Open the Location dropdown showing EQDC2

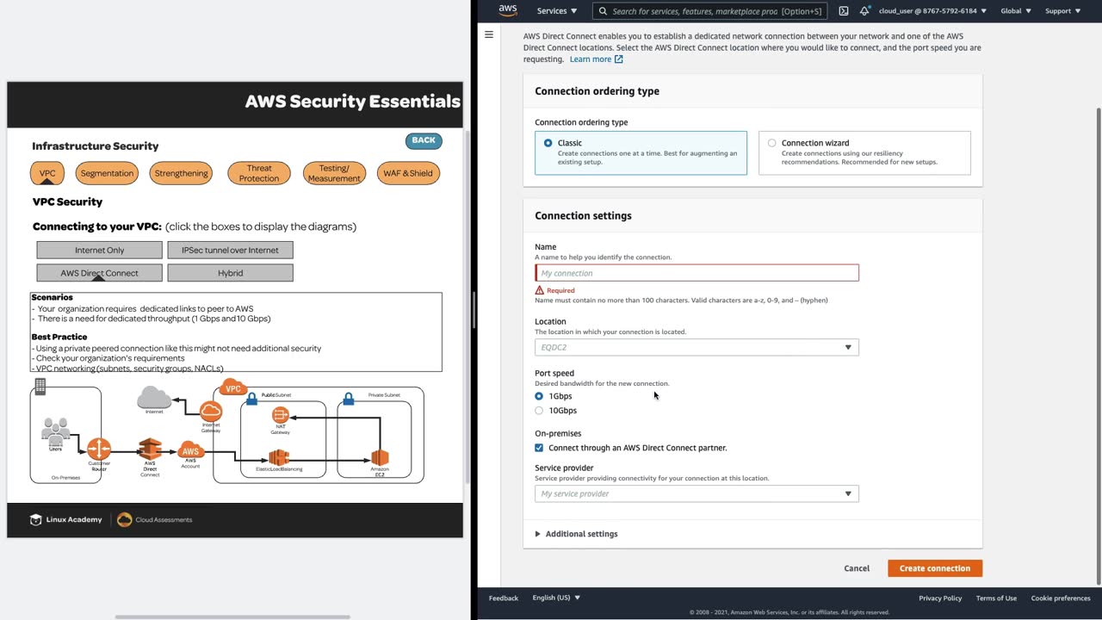click(696, 347)
